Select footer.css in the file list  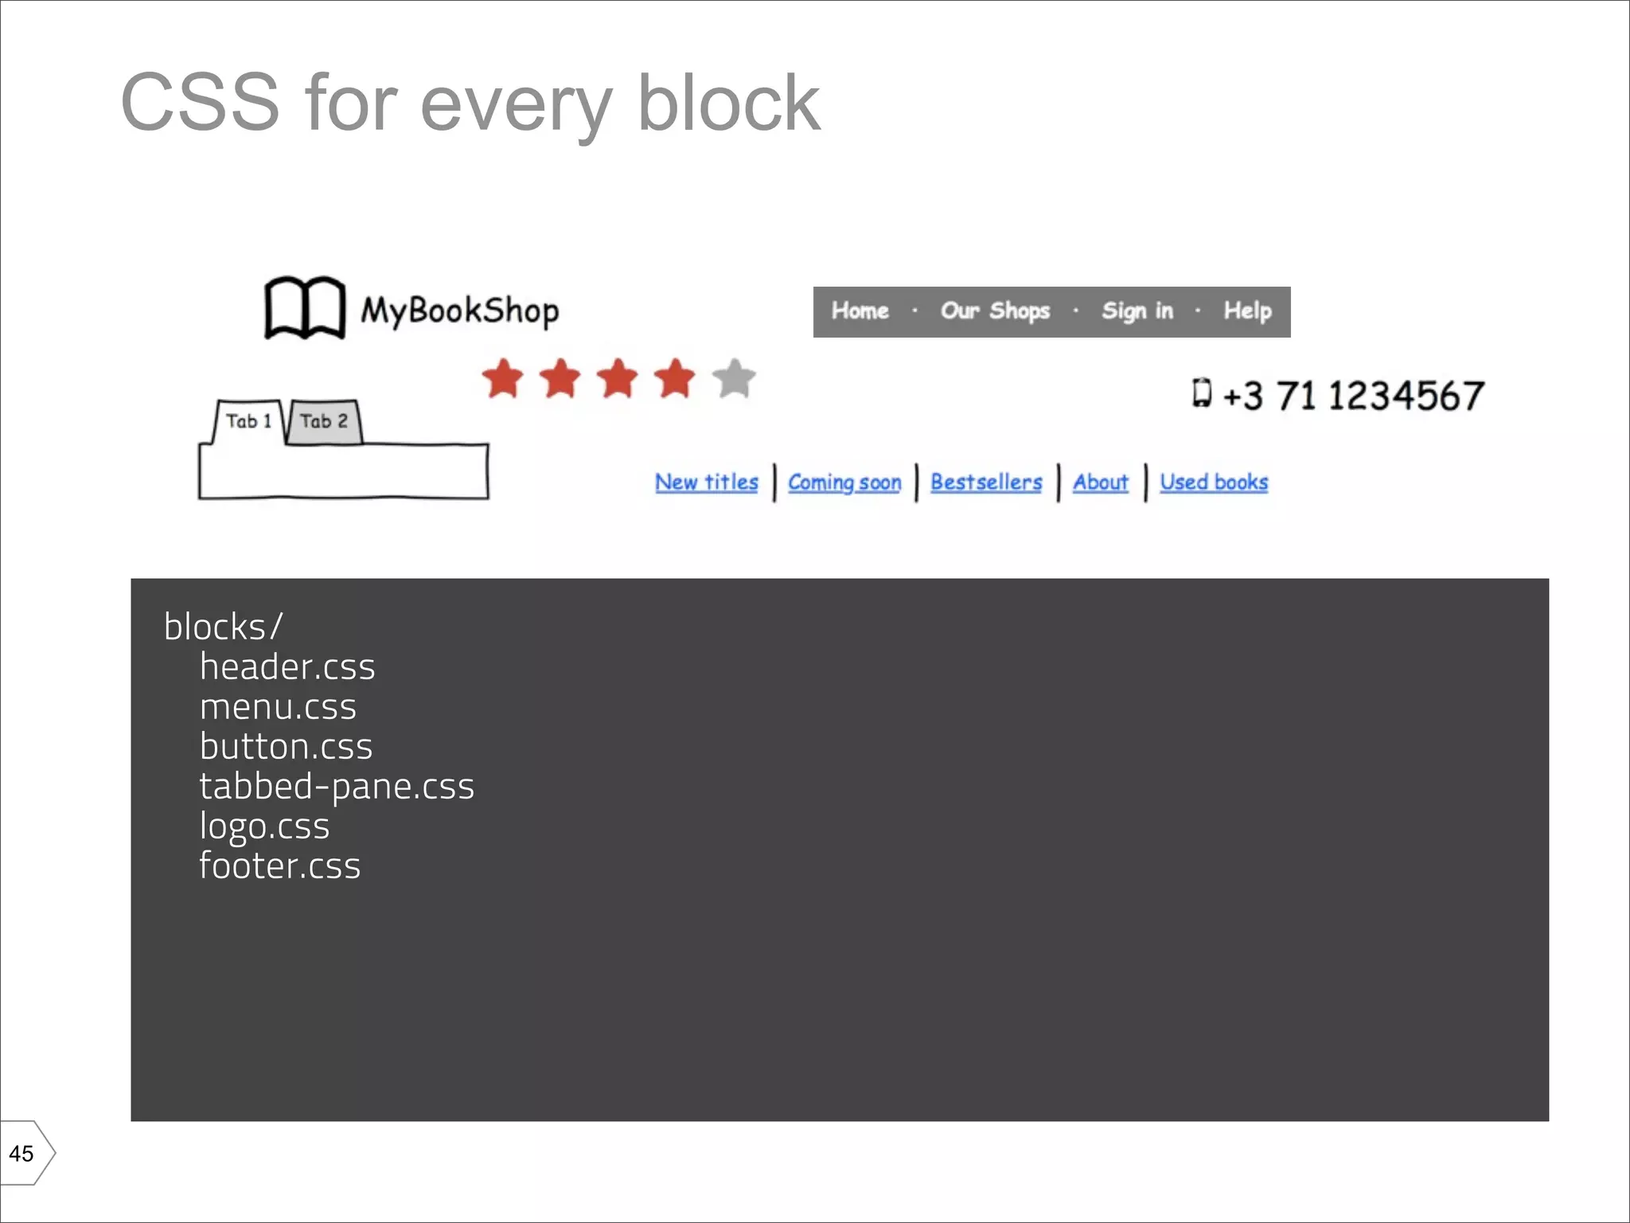(x=280, y=865)
